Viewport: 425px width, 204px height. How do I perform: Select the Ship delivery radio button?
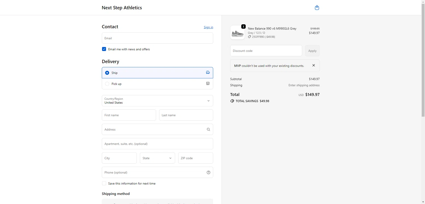tap(107, 73)
